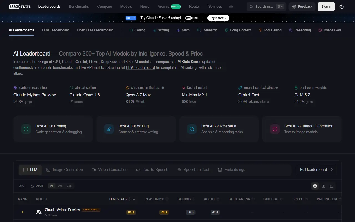Select the LLM table tab
This screenshot has height=222, width=355.
click(x=30, y=170)
